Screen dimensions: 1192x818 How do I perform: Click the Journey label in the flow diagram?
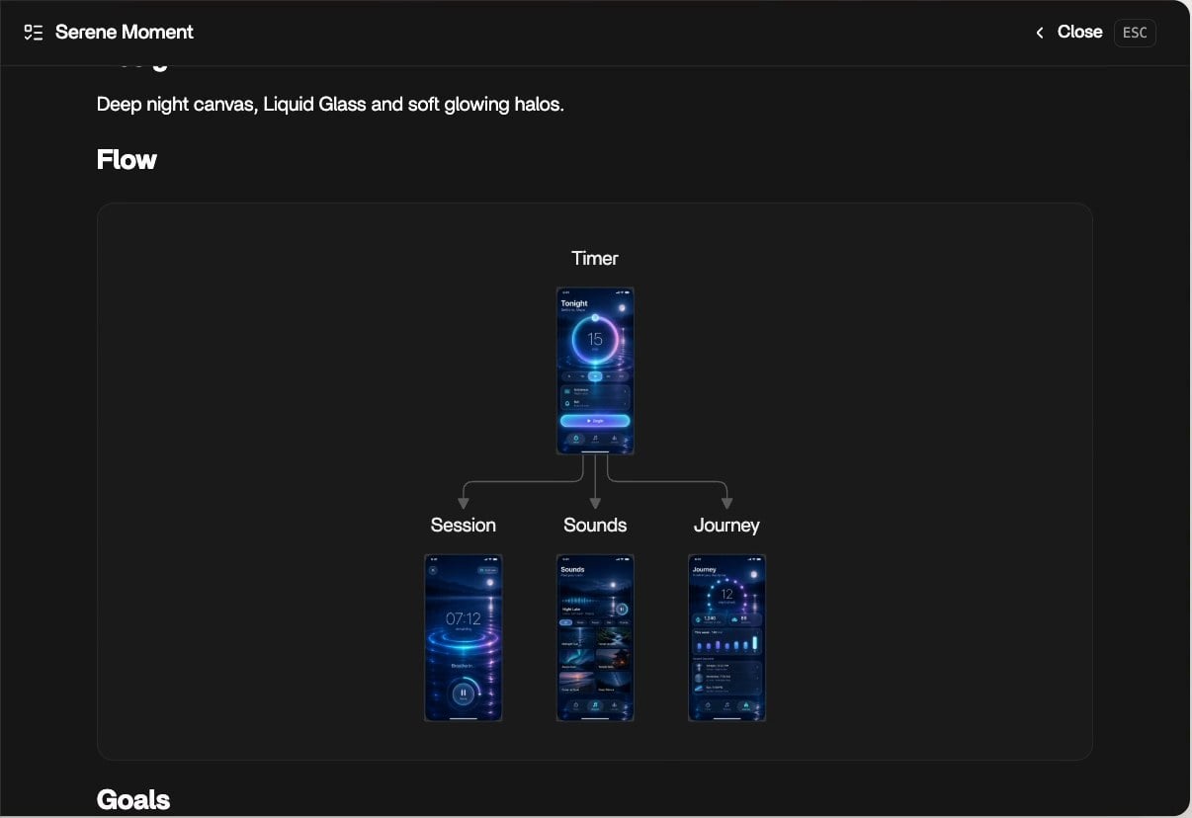click(x=726, y=526)
